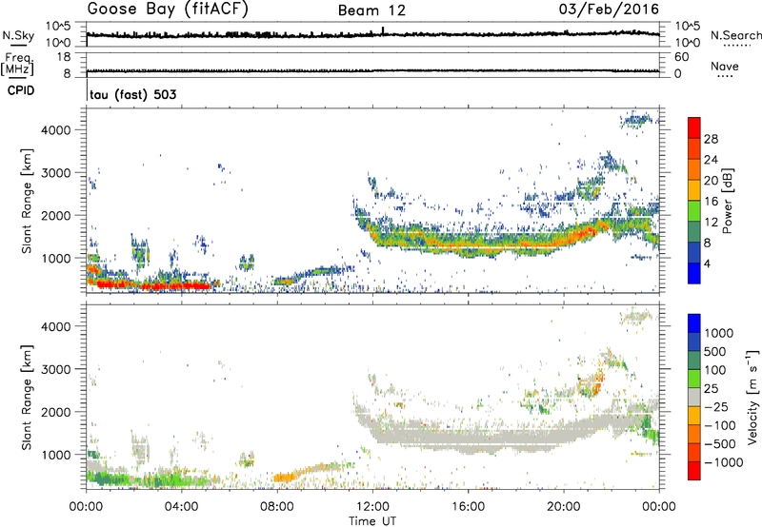Click the '2000' tick of the velocity panel
762x527 pixels.
55,412
